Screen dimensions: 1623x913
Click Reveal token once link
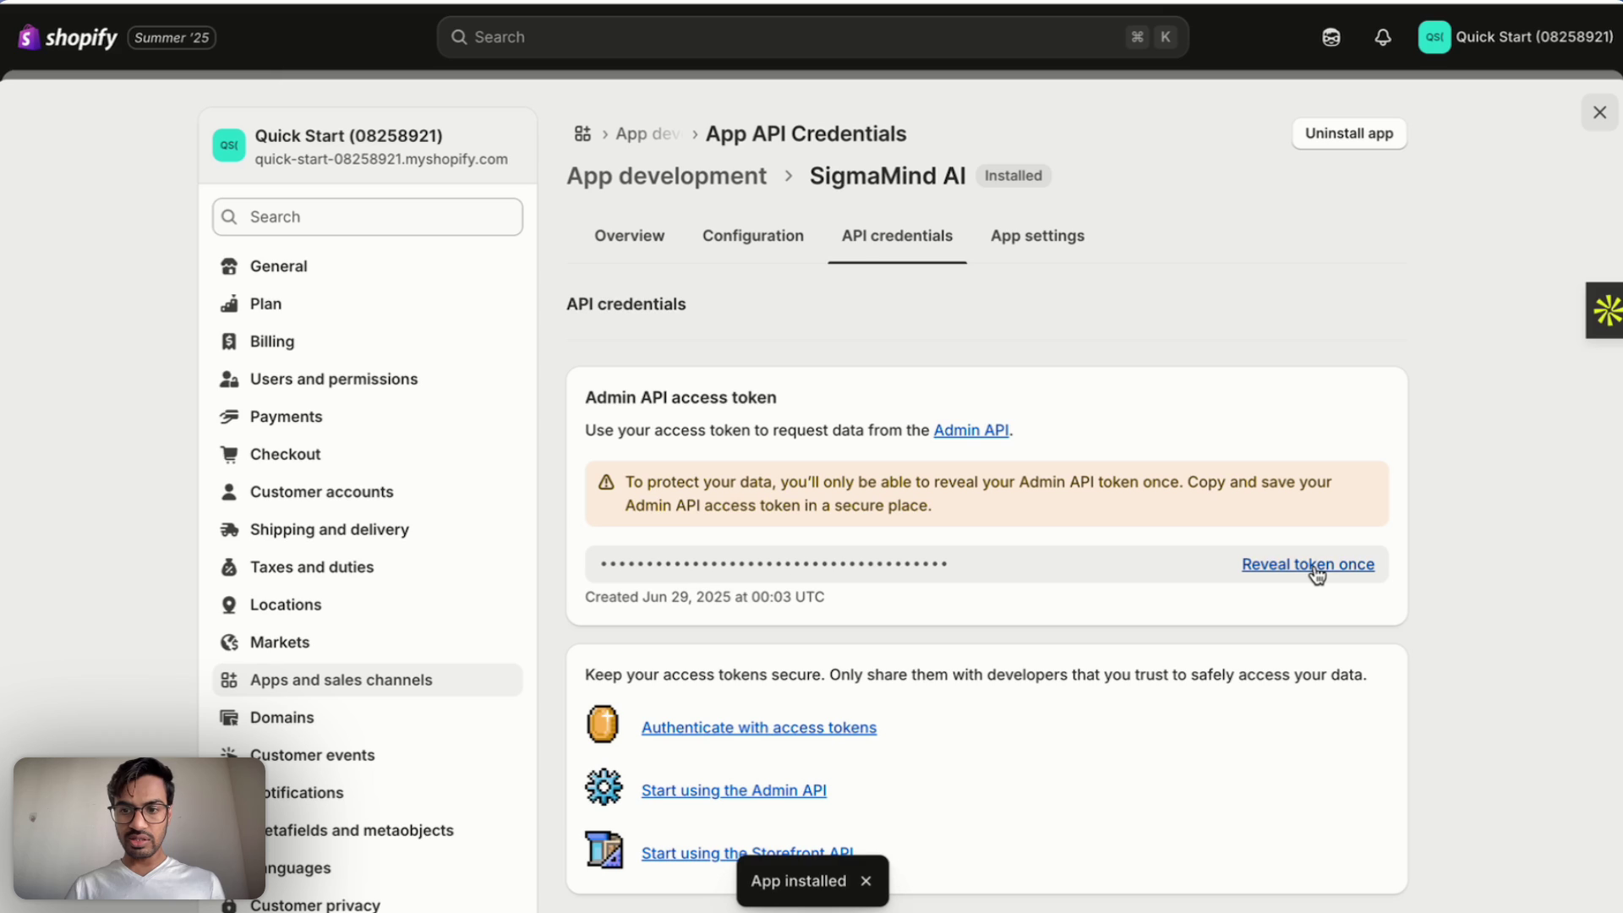[1307, 564]
